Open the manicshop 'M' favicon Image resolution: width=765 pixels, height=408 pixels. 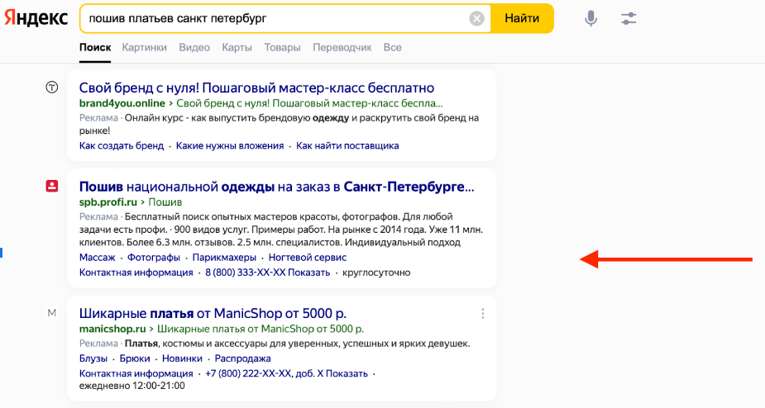tap(52, 313)
